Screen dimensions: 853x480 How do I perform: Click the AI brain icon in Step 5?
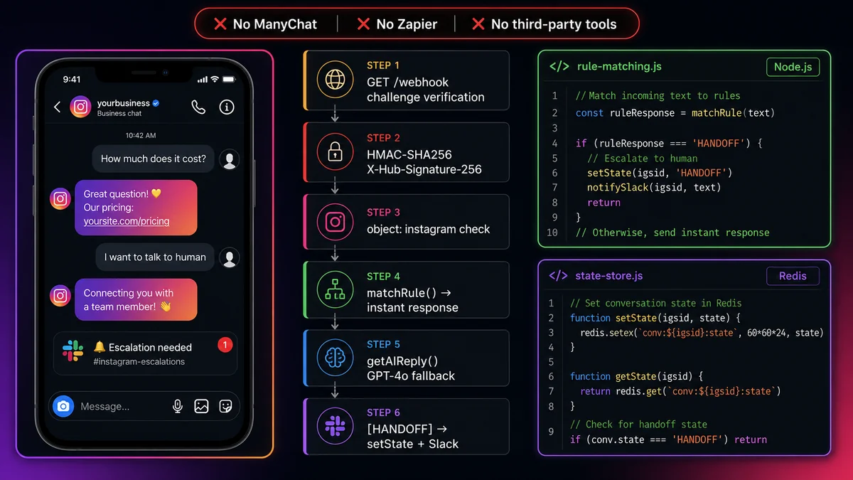pyautogui.click(x=335, y=358)
